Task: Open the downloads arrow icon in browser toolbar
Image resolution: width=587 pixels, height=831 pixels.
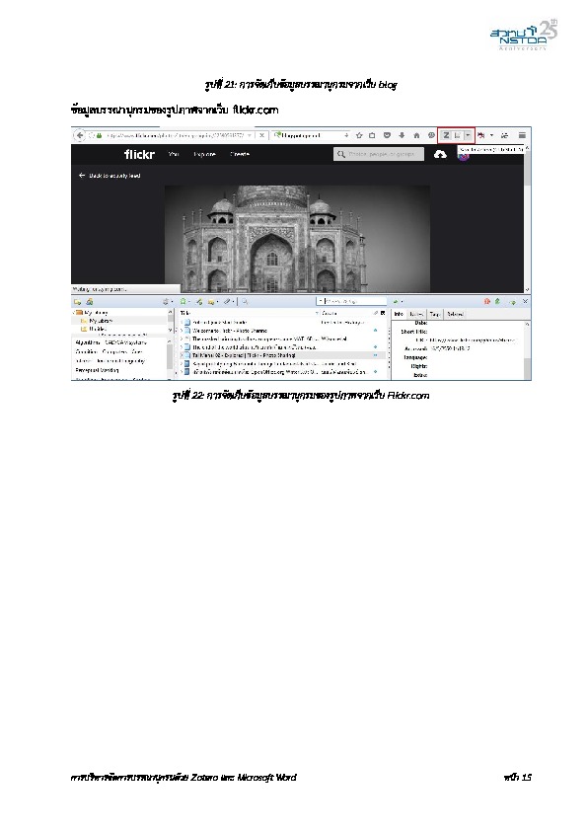Action: point(402,135)
